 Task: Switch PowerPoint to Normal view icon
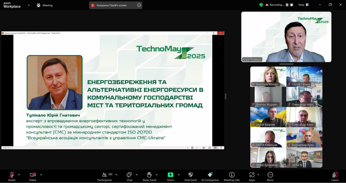coord(204,148)
